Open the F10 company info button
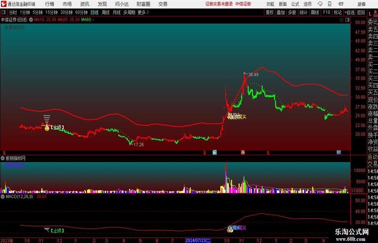Image resolution: width=378 pixels, height=243 pixels. click(x=327, y=12)
